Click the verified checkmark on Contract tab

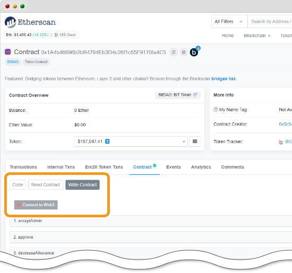[154, 165]
